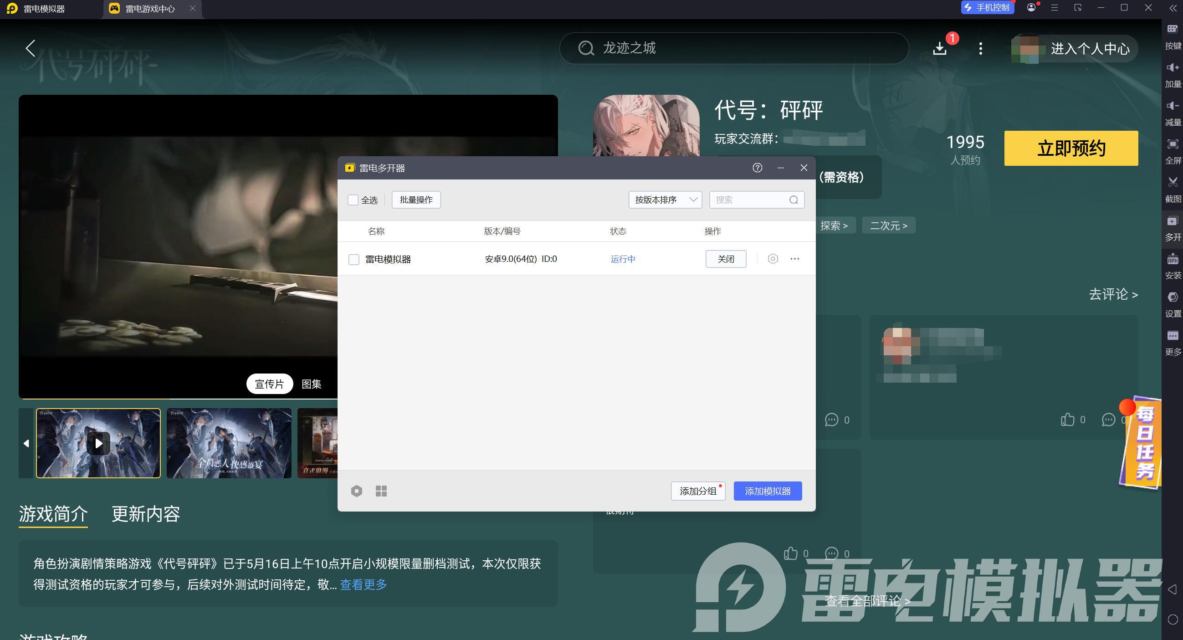Select the 图集 gallery tab
1183x640 pixels.
coord(312,384)
